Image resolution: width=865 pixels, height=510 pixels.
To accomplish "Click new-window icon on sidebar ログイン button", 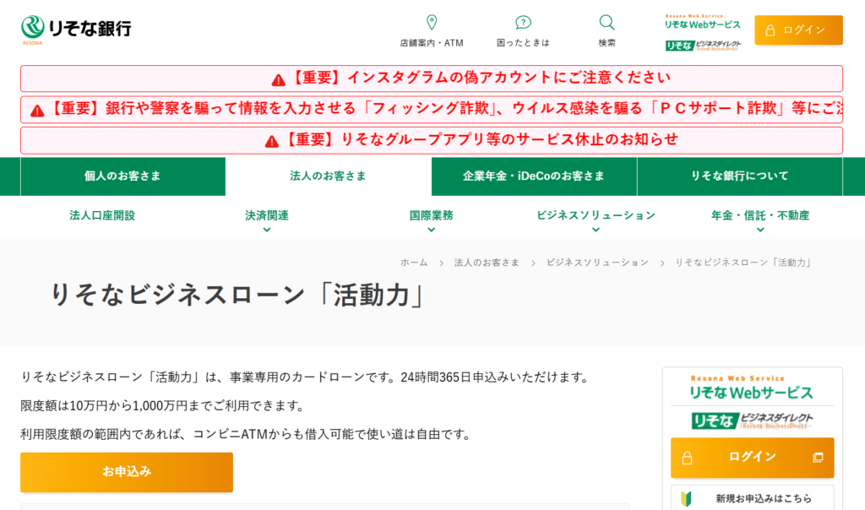I will click(818, 458).
